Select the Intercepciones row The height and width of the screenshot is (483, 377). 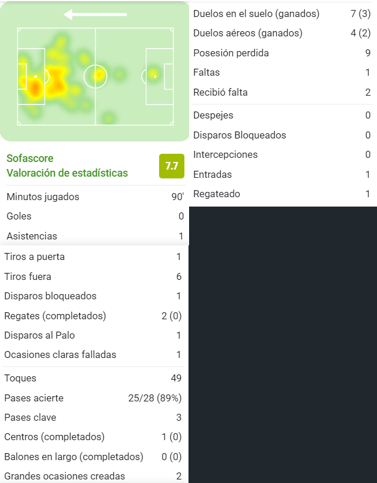click(282, 154)
